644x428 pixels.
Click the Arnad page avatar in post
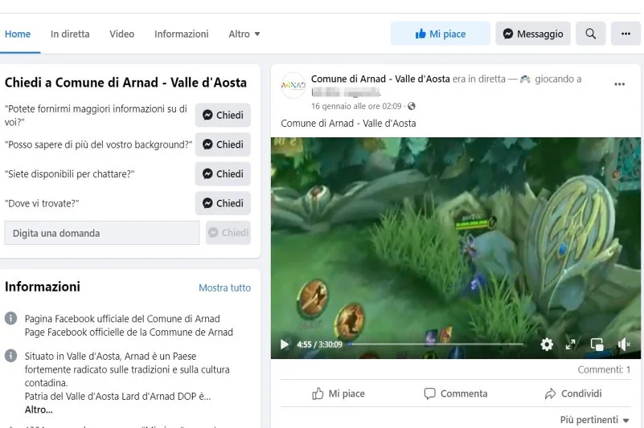pos(293,85)
